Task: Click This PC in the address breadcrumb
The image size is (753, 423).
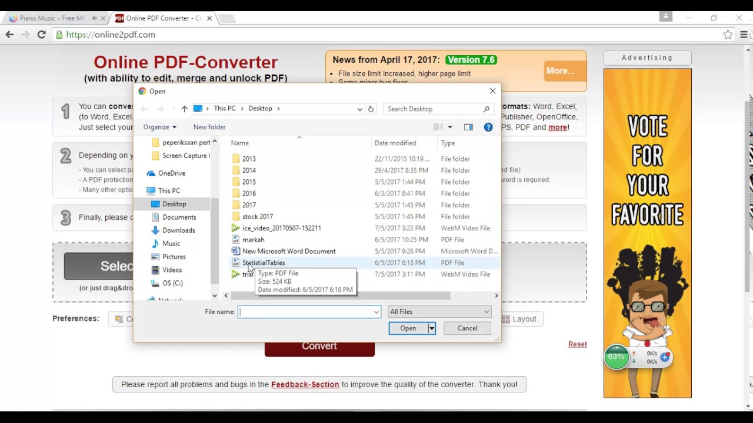Action: 225,109
